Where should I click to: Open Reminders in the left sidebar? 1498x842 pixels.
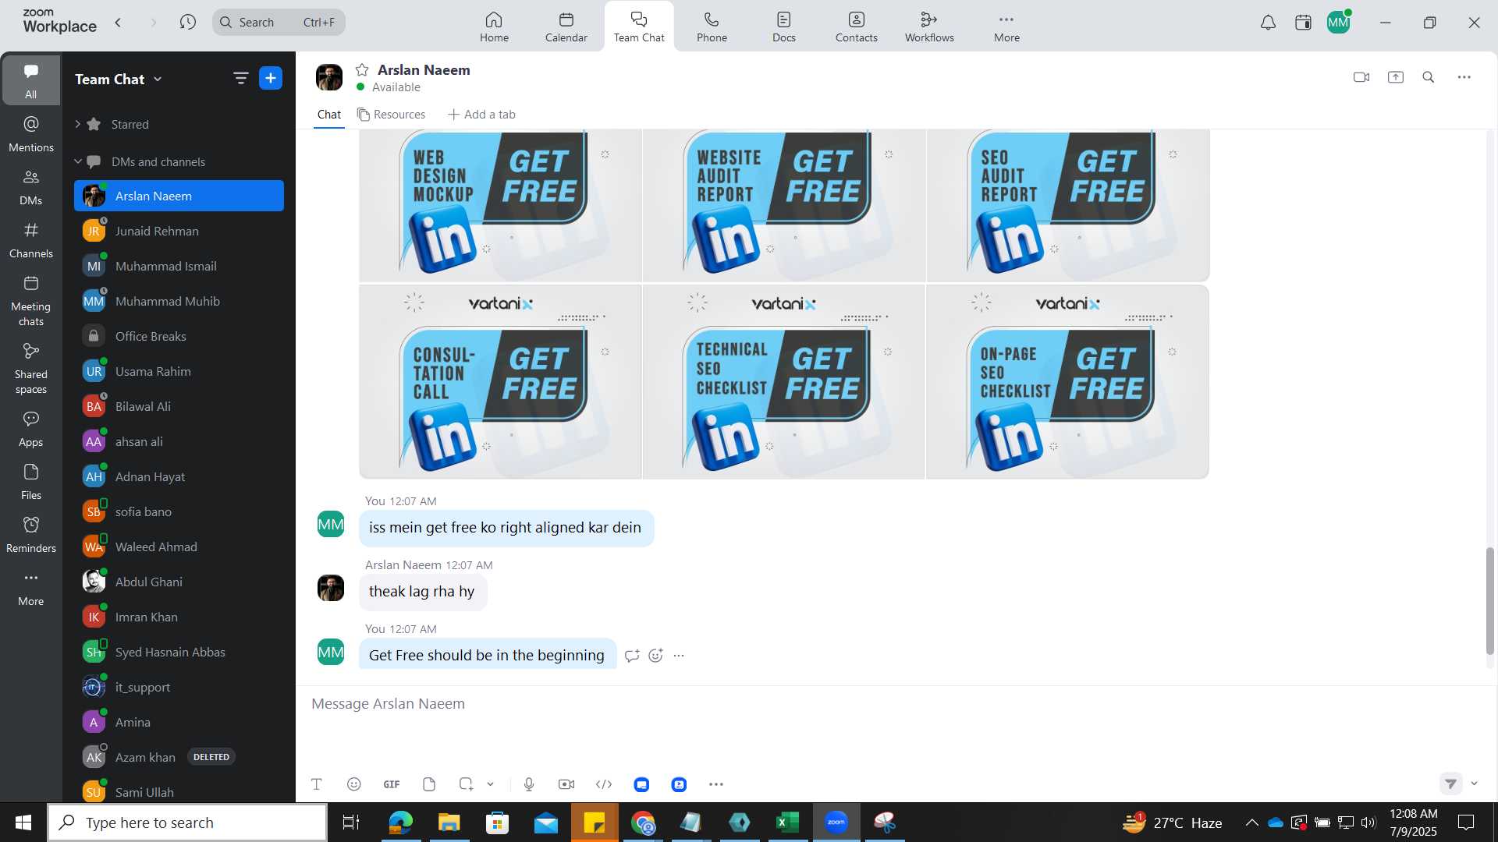[x=31, y=535]
